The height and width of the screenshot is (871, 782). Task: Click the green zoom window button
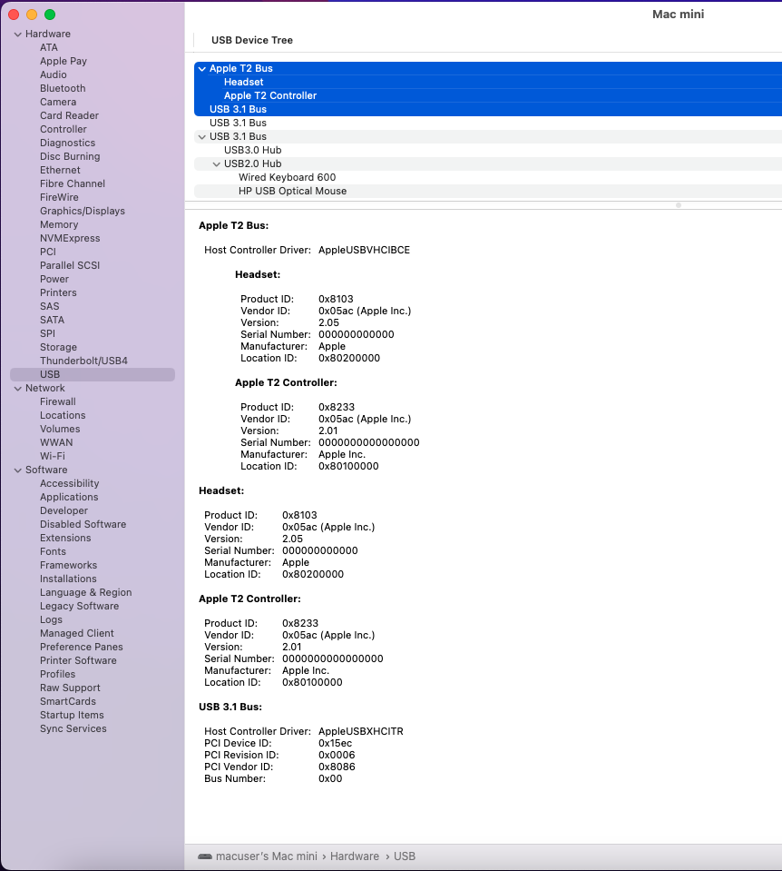pyautogui.click(x=50, y=15)
